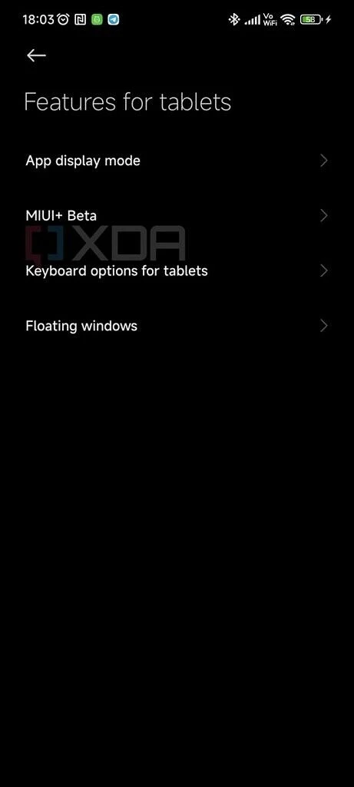Tap the Telegram notification icon

pyautogui.click(x=114, y=20)
